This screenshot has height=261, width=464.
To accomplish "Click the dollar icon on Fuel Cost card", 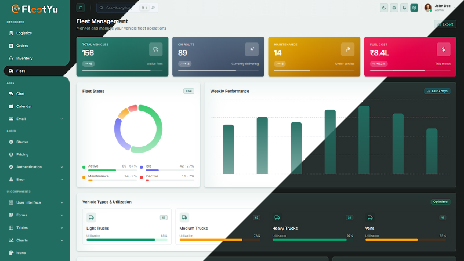I will (x=443, y=49).
